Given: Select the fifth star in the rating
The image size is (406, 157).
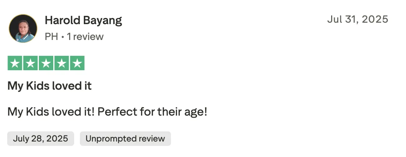Looking at the screenshot, I should pyautogui.click(x=77, y=63).
